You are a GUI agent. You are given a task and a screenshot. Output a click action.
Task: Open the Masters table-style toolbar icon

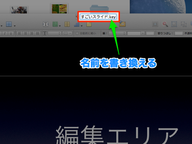point(9,24)
